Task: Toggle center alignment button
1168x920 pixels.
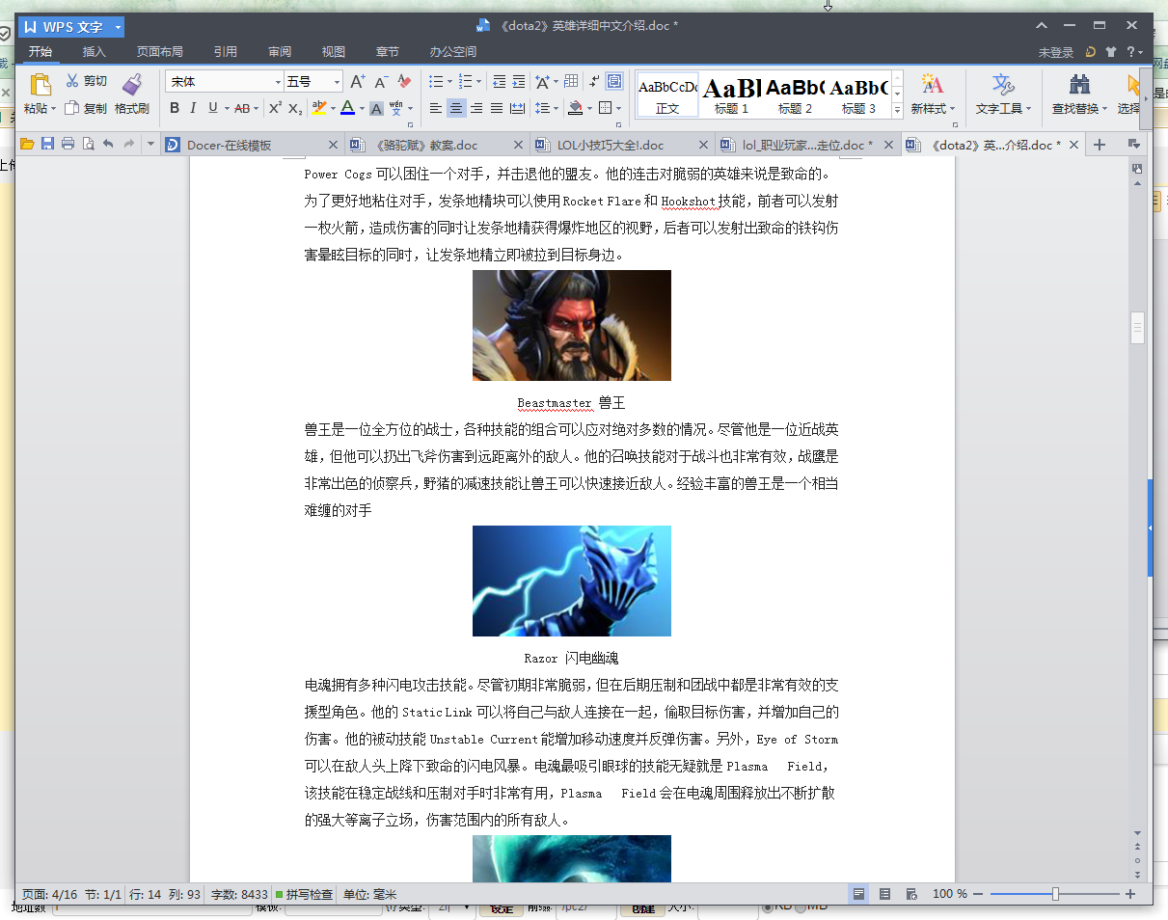Action: point(456,108)
